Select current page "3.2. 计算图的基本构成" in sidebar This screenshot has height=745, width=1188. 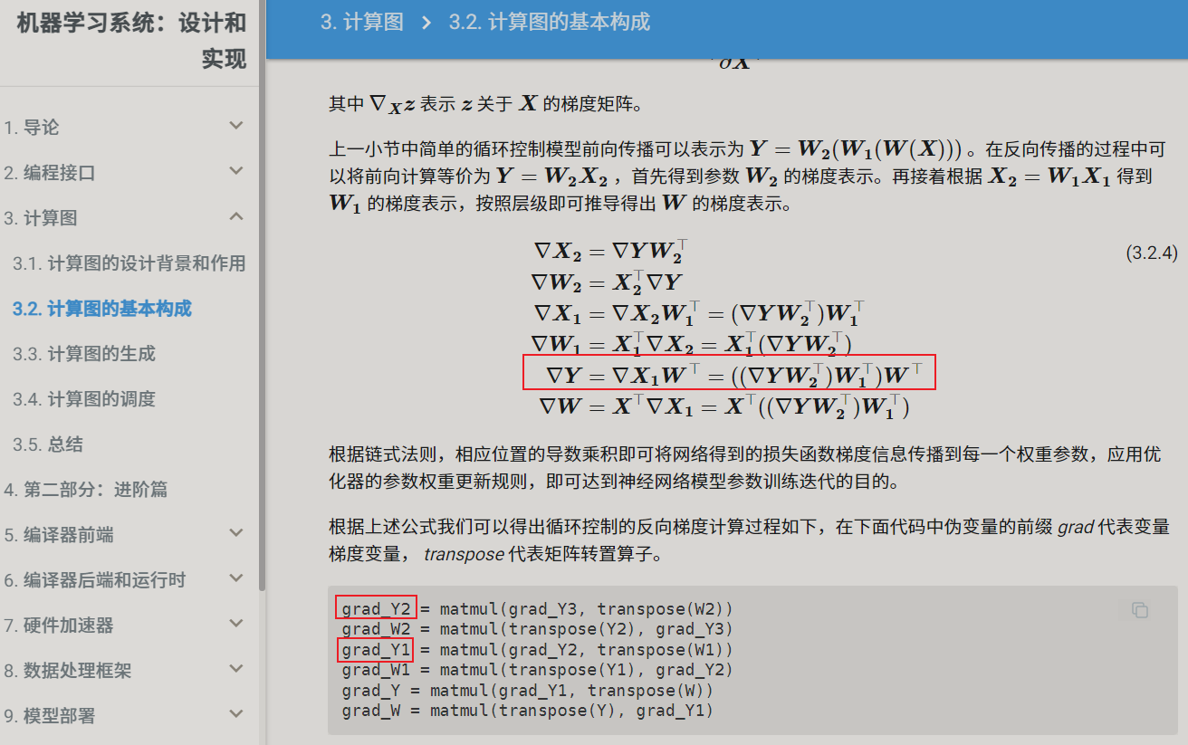click(101, 308)
